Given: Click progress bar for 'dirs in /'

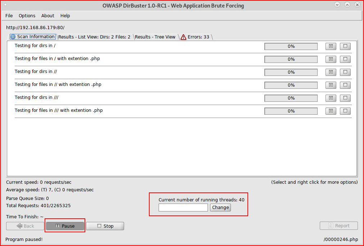Looking at the screenshot, I should pyautogui.click(x=291, y=46).
